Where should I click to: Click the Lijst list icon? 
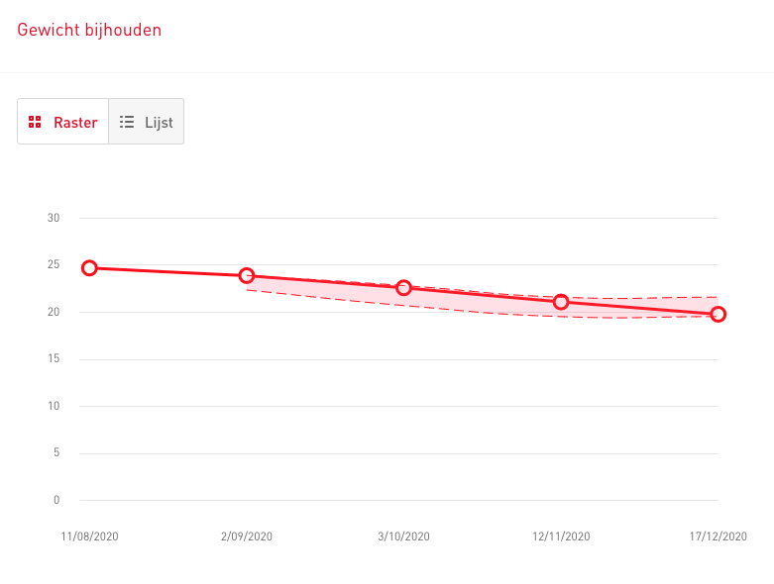point(127,122)
